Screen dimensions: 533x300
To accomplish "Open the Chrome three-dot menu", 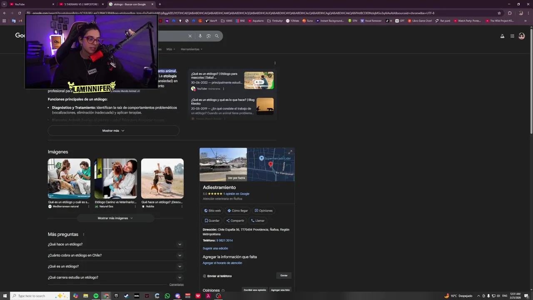I will click(x=528, y=13).
